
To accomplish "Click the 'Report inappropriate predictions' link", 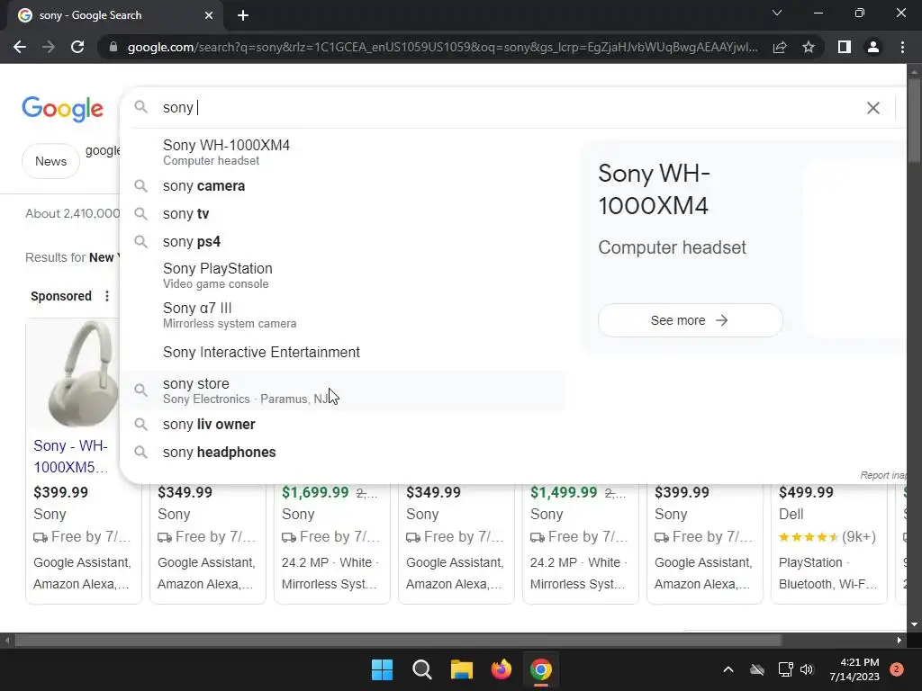I will click(883, 475).
